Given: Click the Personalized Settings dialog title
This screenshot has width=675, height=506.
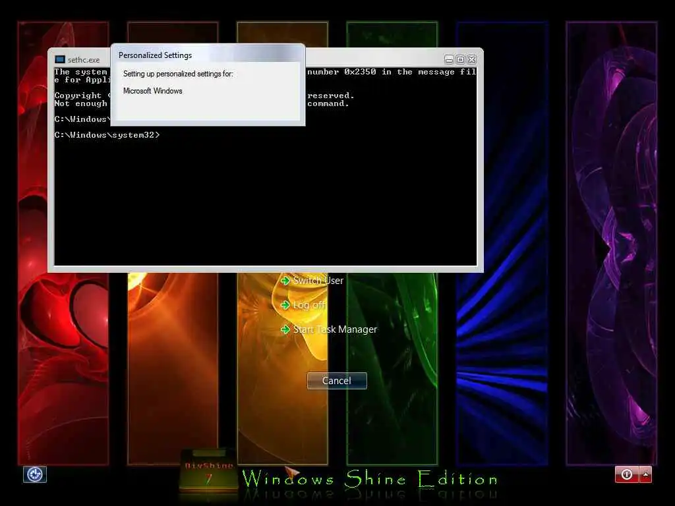Looking at the screenshot, I should pyautogui.click(x=156, y=55).
